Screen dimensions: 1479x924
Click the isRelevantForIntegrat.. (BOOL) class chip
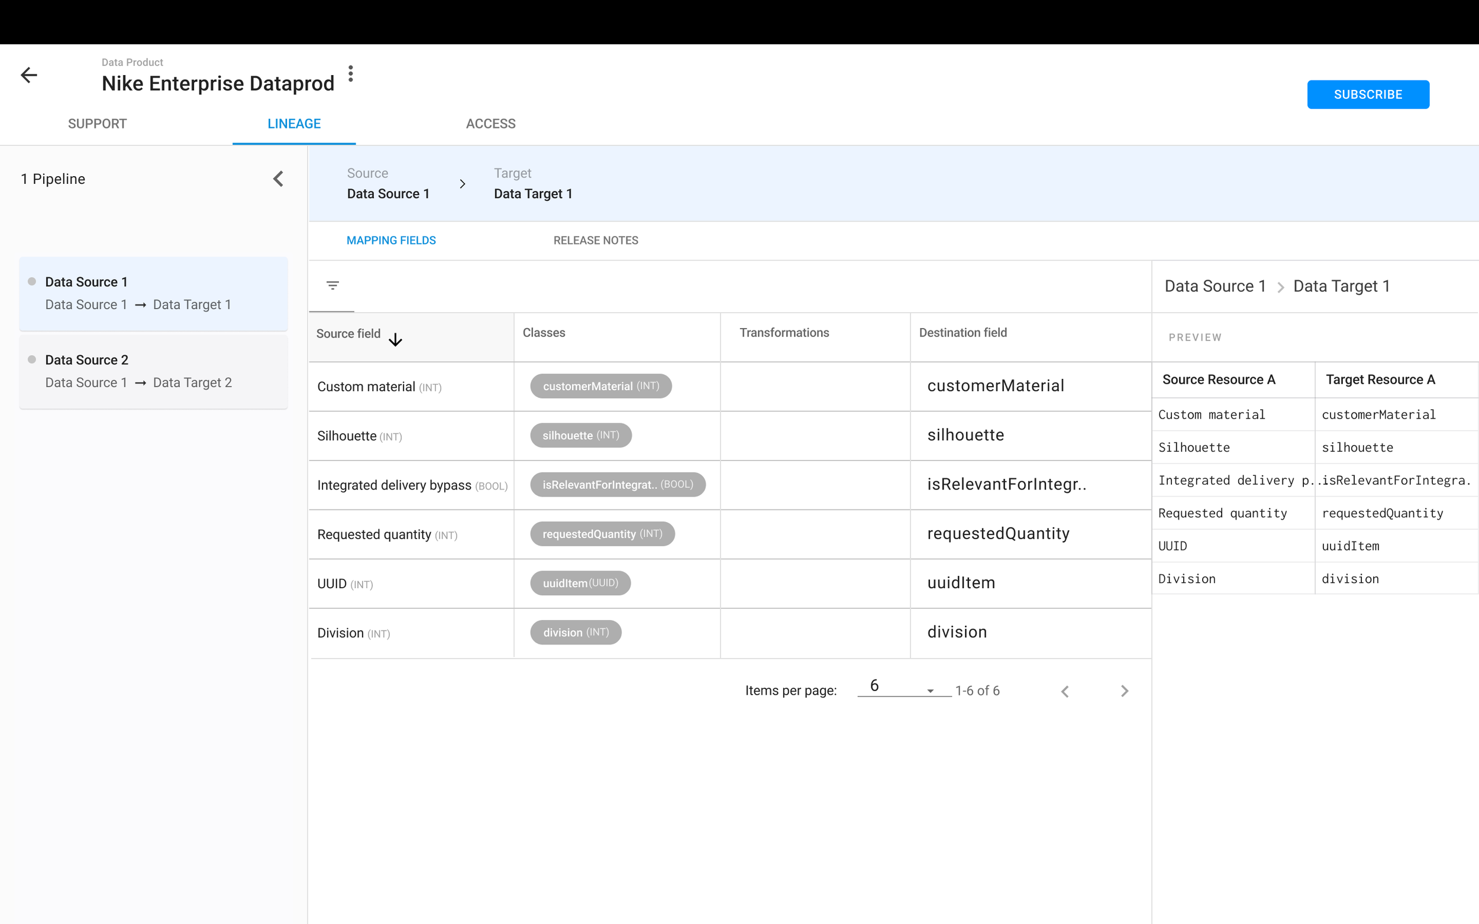(618, 485)
